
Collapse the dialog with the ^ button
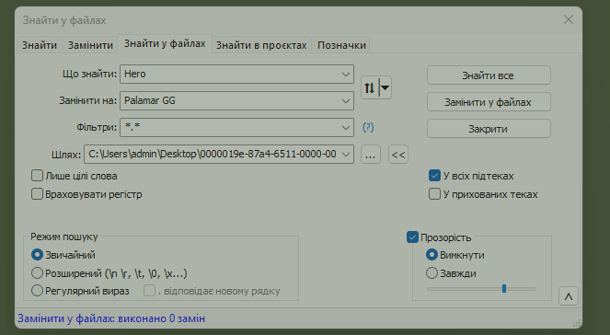tap(569, 296)
